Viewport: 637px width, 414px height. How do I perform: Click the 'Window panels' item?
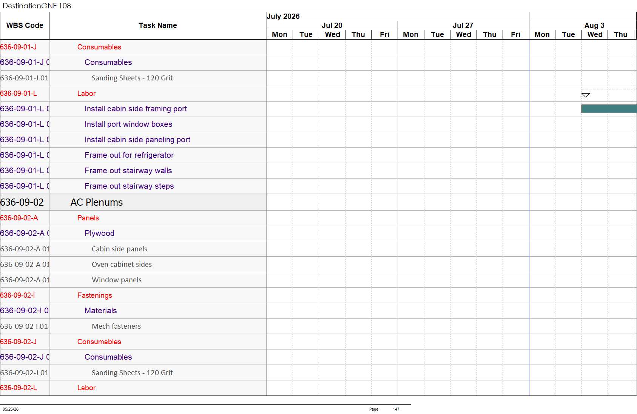[x=117, y=280]
